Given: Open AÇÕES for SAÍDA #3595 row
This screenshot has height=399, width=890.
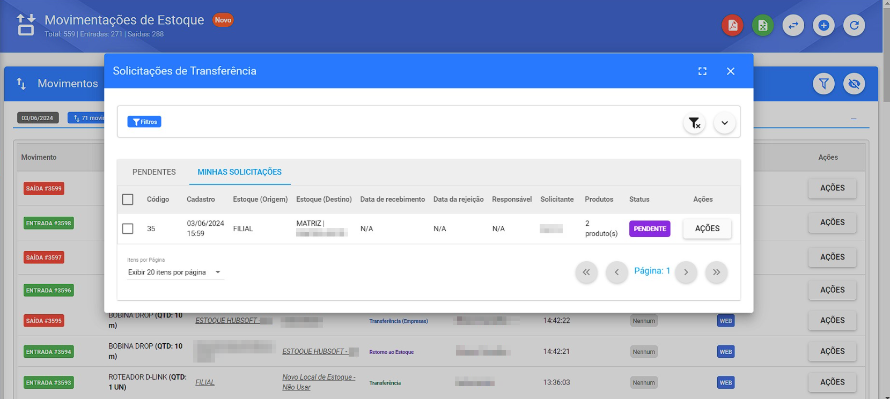Looking at the screenshot, I should pos(832,321).
